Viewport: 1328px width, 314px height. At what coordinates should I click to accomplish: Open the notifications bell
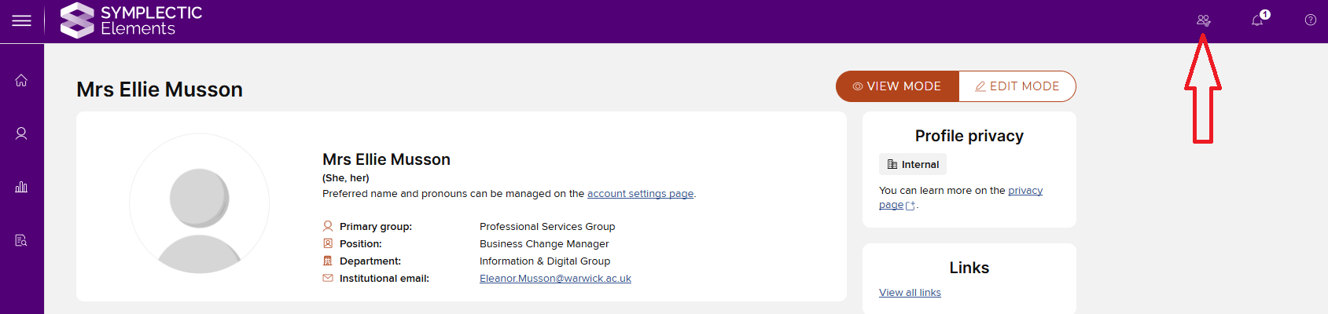pyautogui.click(x=1256, y=21)
